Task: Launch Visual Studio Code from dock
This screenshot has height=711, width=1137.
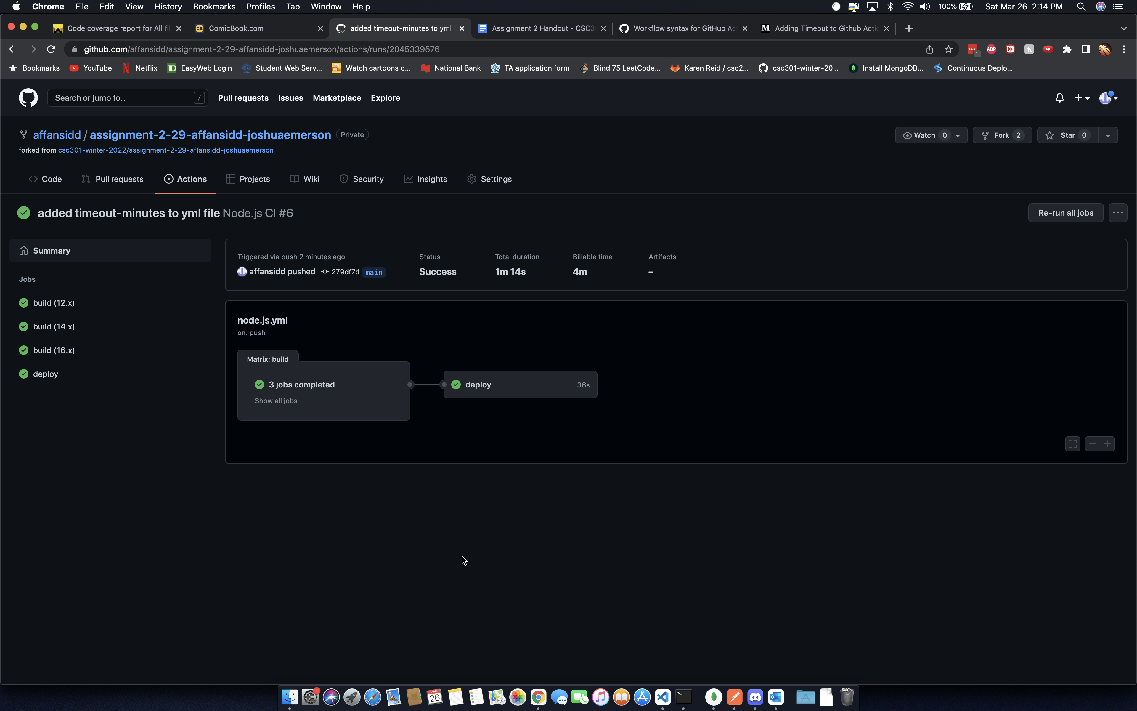Action: pyautogui.click(x=662, y=697)
